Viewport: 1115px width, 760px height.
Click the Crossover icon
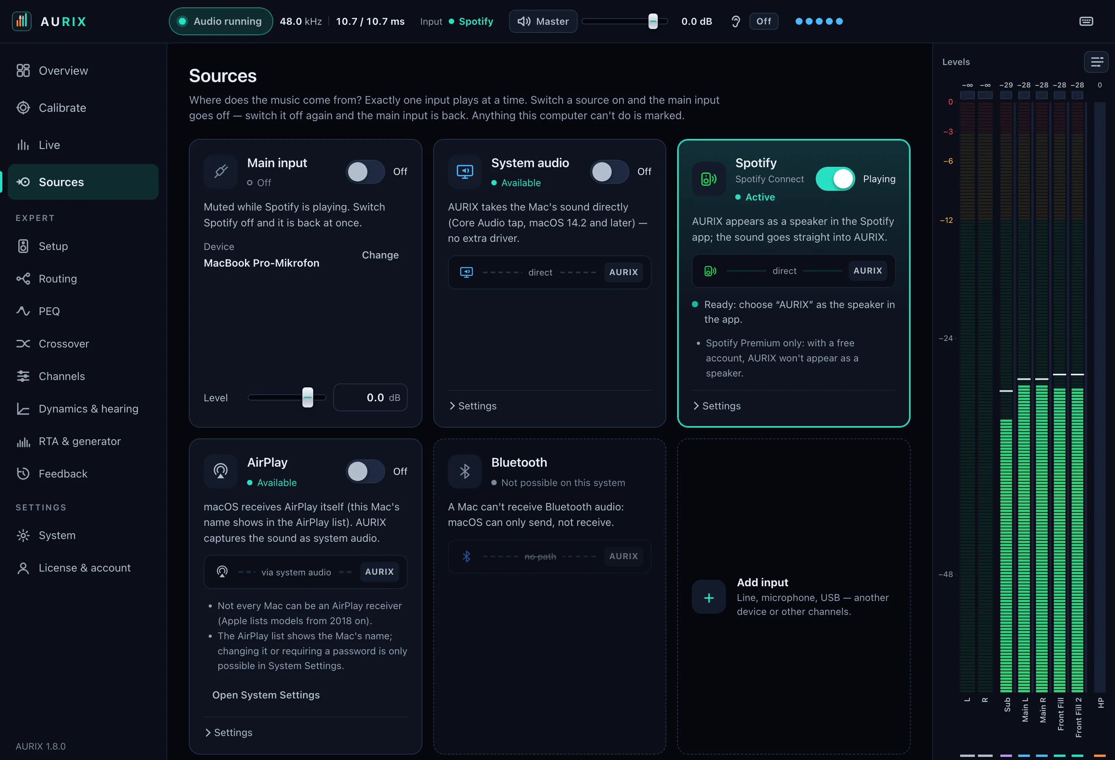[23, 344]
